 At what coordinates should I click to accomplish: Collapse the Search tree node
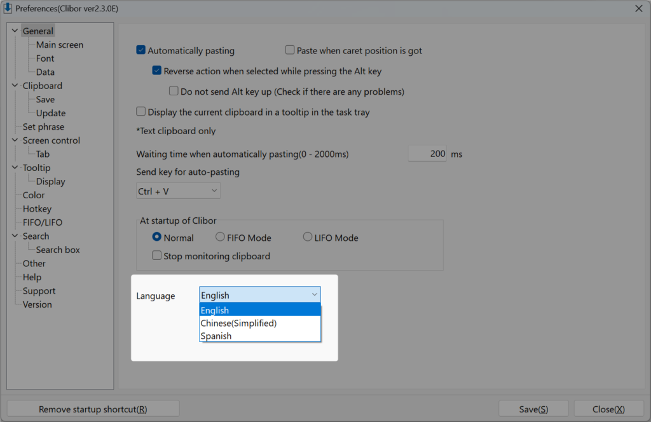[15, 236]
